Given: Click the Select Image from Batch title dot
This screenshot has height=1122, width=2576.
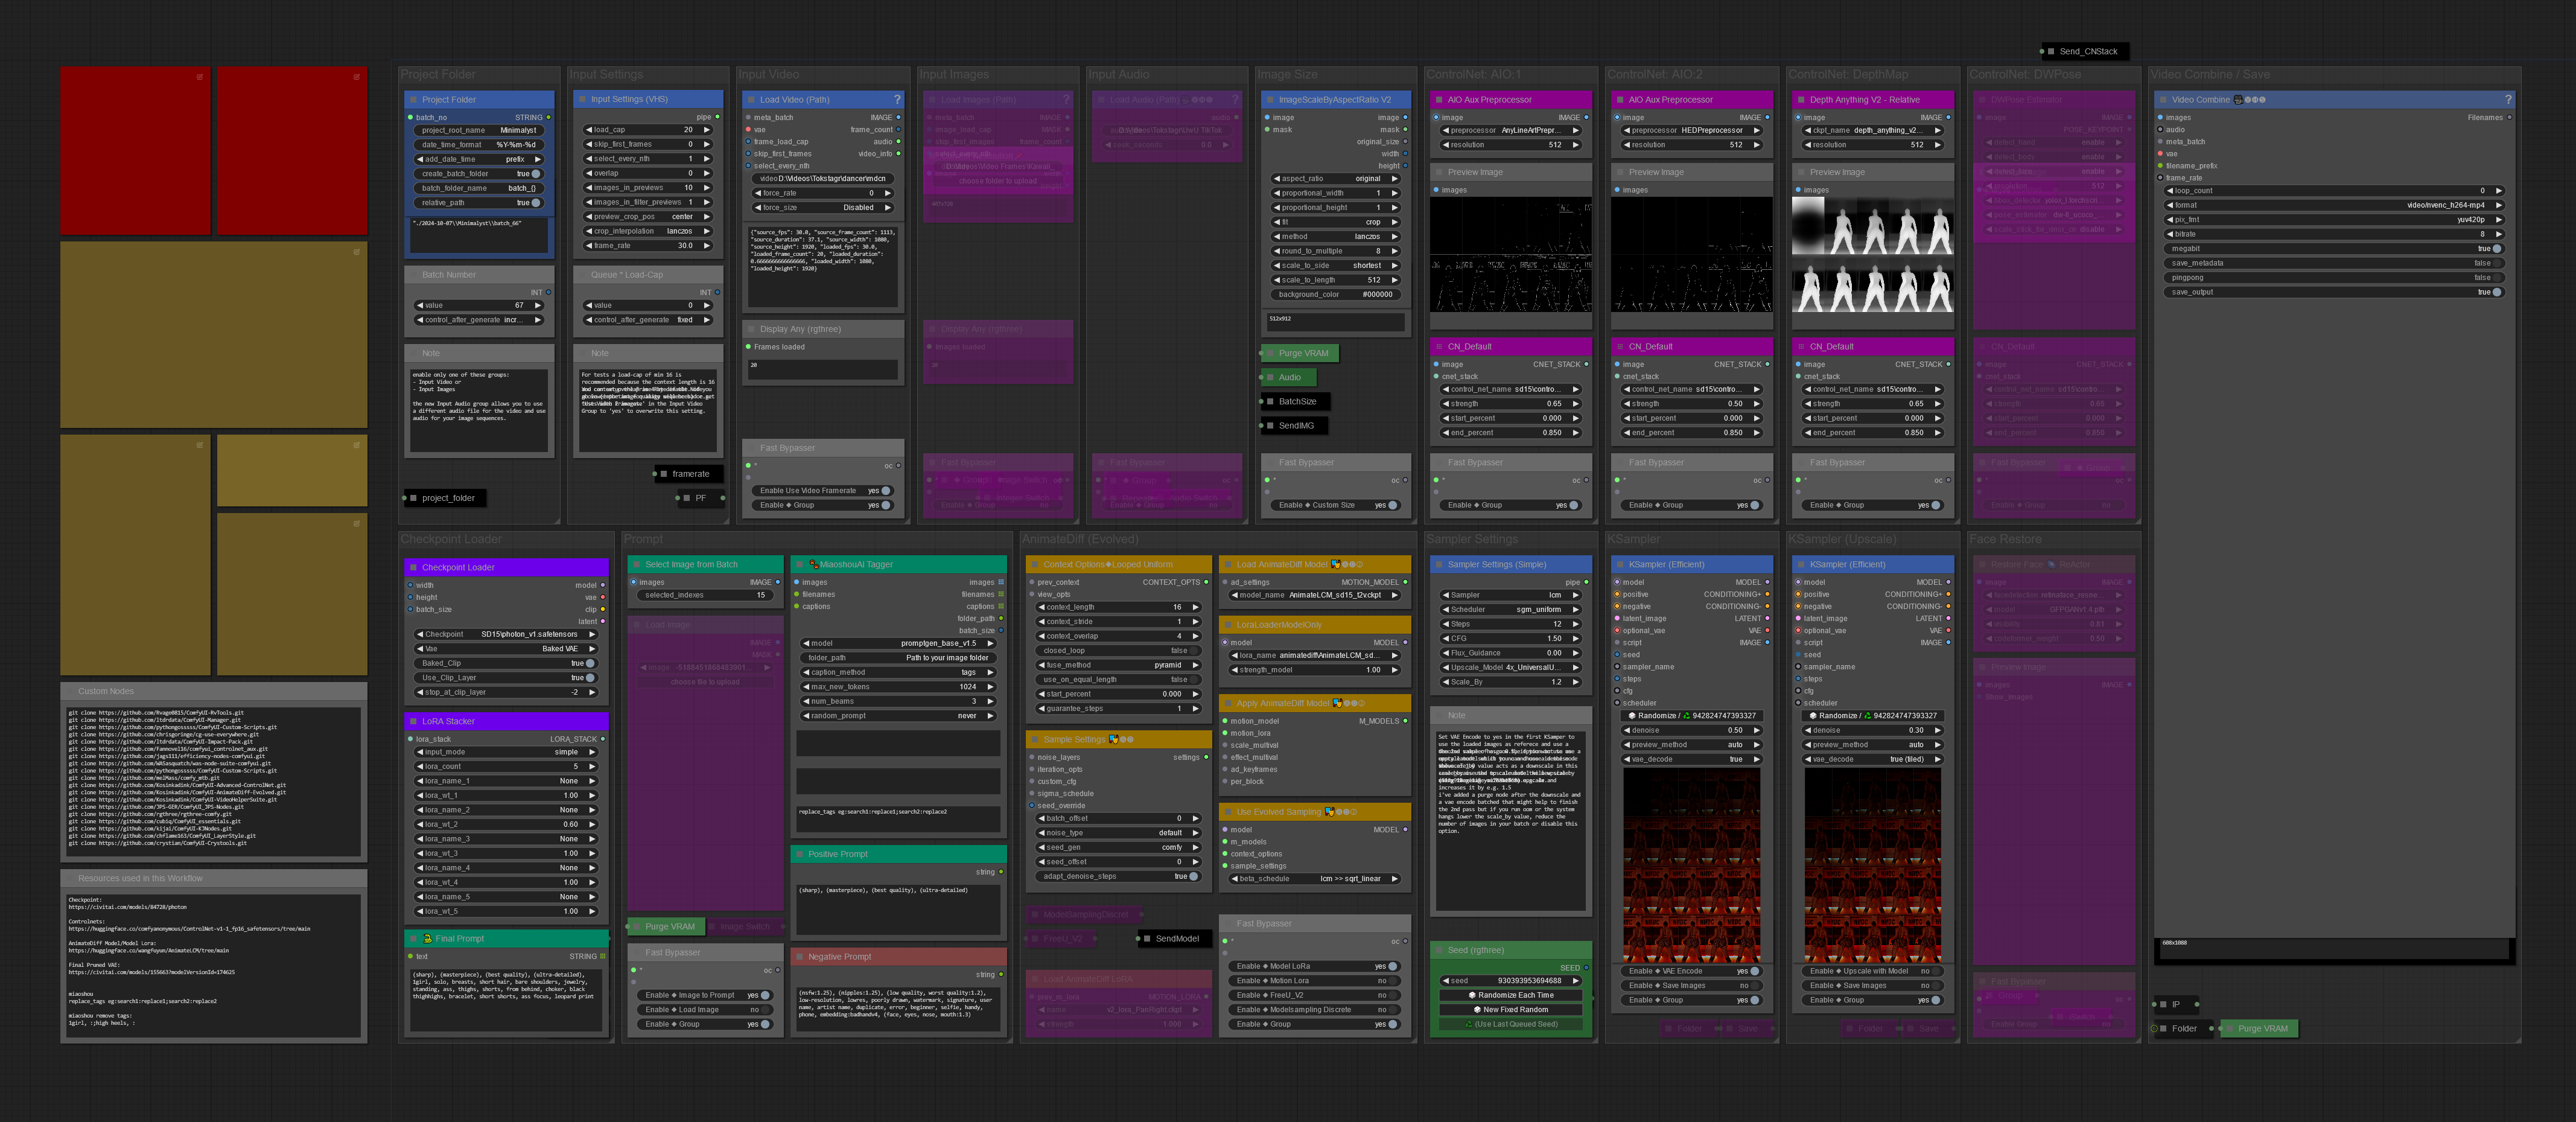Looking at the screenshot, I should click(636, 564).
